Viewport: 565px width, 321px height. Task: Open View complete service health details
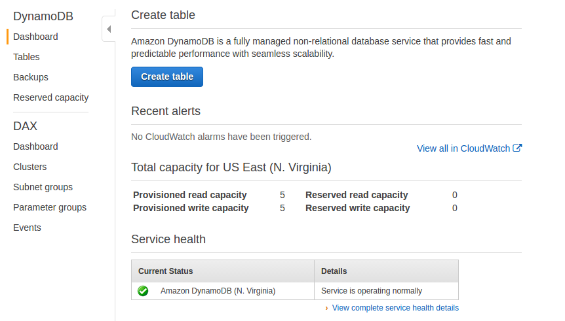point(395,308)
